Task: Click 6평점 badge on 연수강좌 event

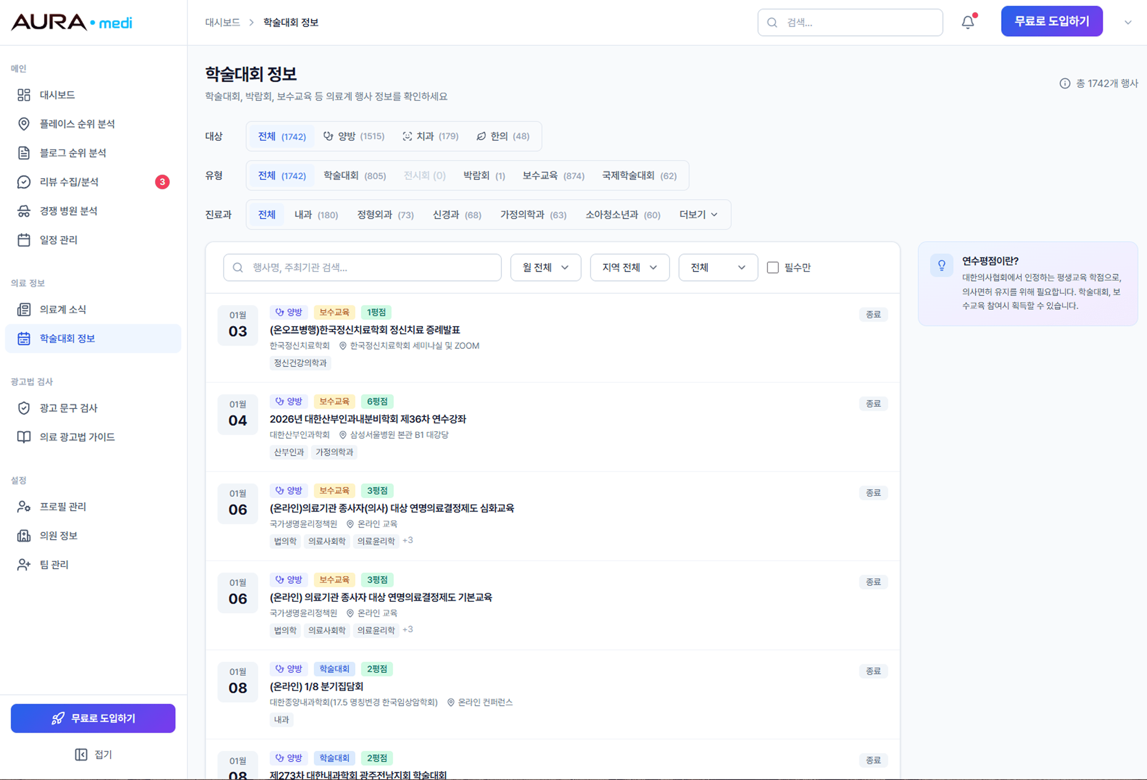Action: click(377, 402)
